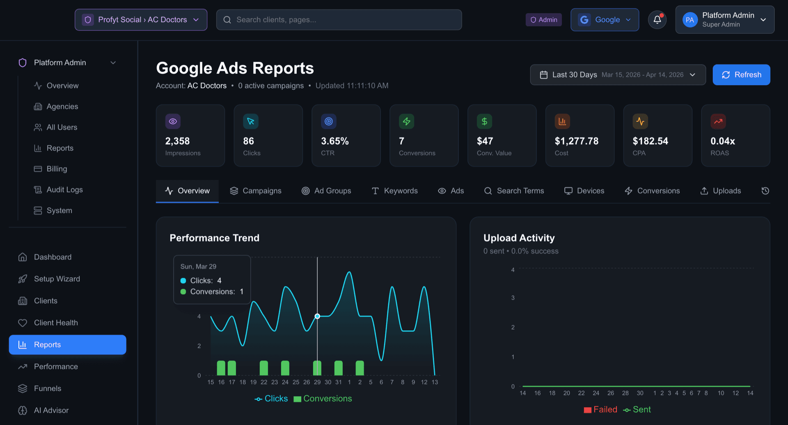
Task: Switch to the Search Terms tab
Action: [514, 191]
